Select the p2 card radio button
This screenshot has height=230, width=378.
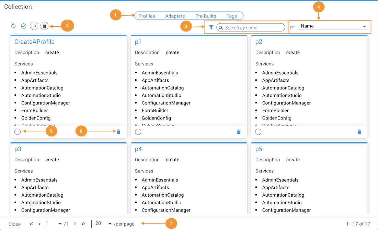tap(259, 132)
